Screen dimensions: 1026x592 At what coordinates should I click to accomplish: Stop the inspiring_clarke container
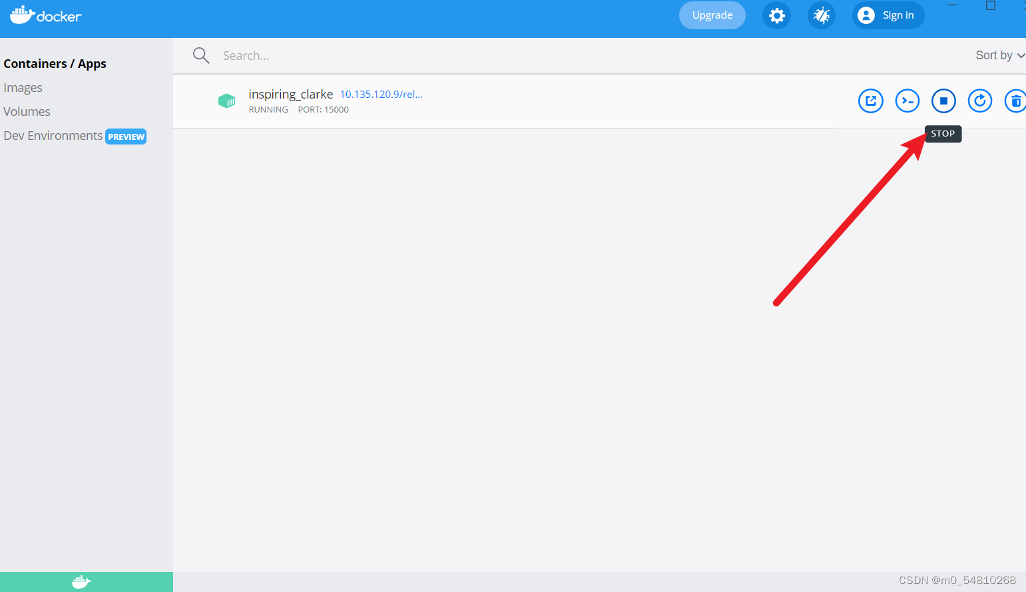(943, 101)
